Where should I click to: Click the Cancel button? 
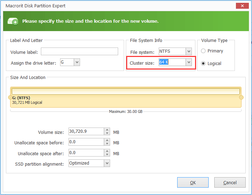point(230,182)
